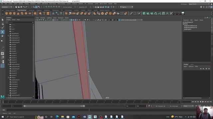213x119 pixels.
Task: Create a polygon torus from shelf
Action: (x=22, y=13)
